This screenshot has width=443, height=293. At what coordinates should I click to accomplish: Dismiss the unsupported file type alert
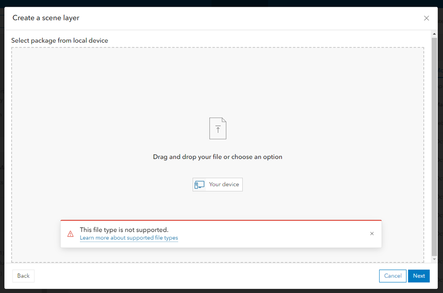pos(372,234)
